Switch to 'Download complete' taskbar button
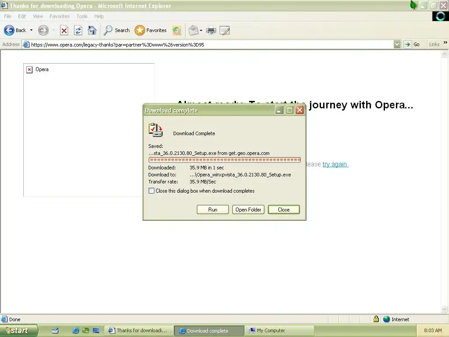Image resolution: width=449 pixels, height=337 pixels. pyautogui.click(x=209, y=330)
